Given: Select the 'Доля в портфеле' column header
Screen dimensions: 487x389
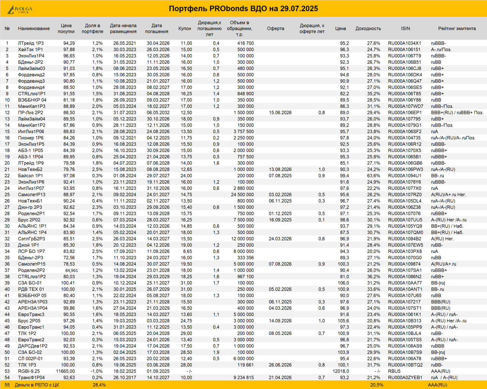Looking at the screenshot, I should (x=92, y=29).
